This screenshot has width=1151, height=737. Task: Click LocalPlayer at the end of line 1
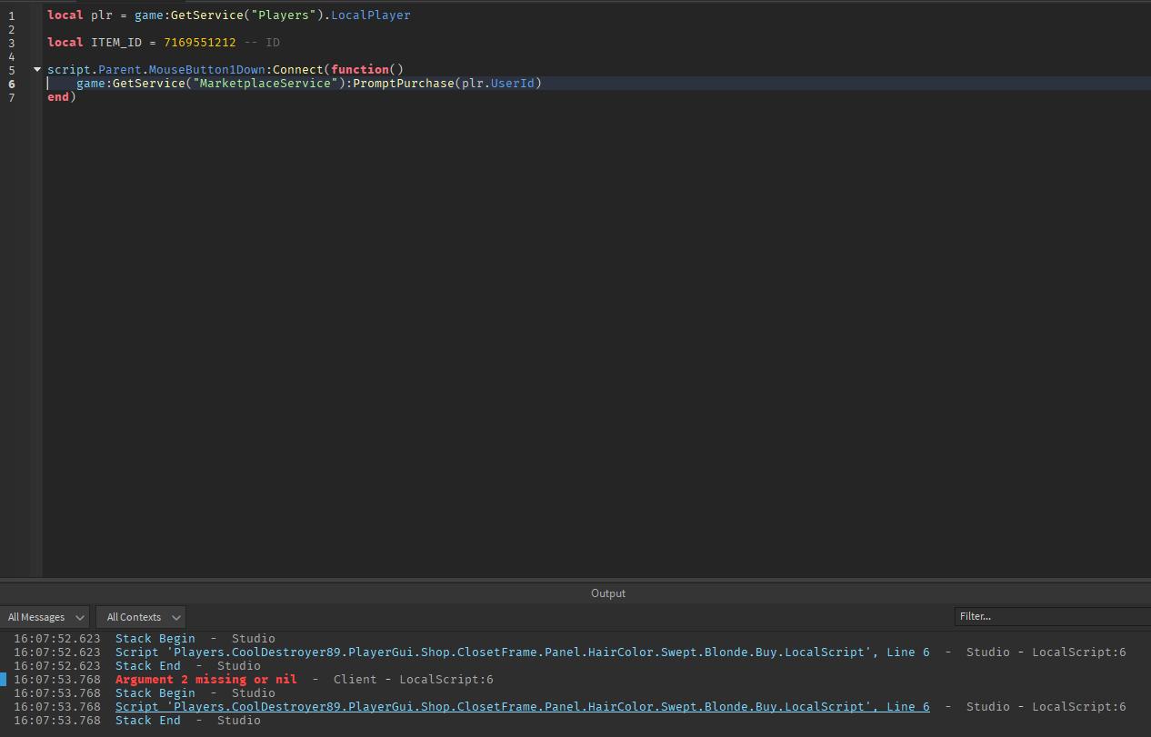click(370, 15)
